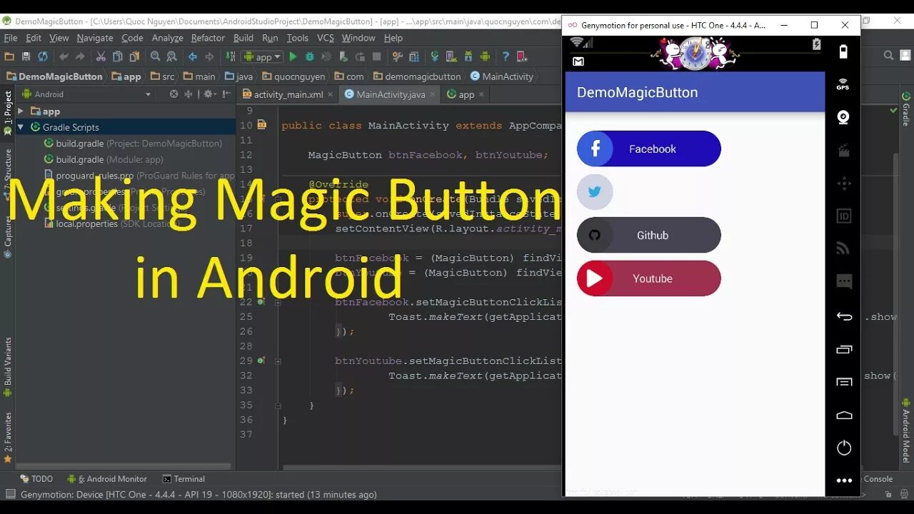Click the Copy toolbar icon
The image size is (914, 514).
pos(117,56)
